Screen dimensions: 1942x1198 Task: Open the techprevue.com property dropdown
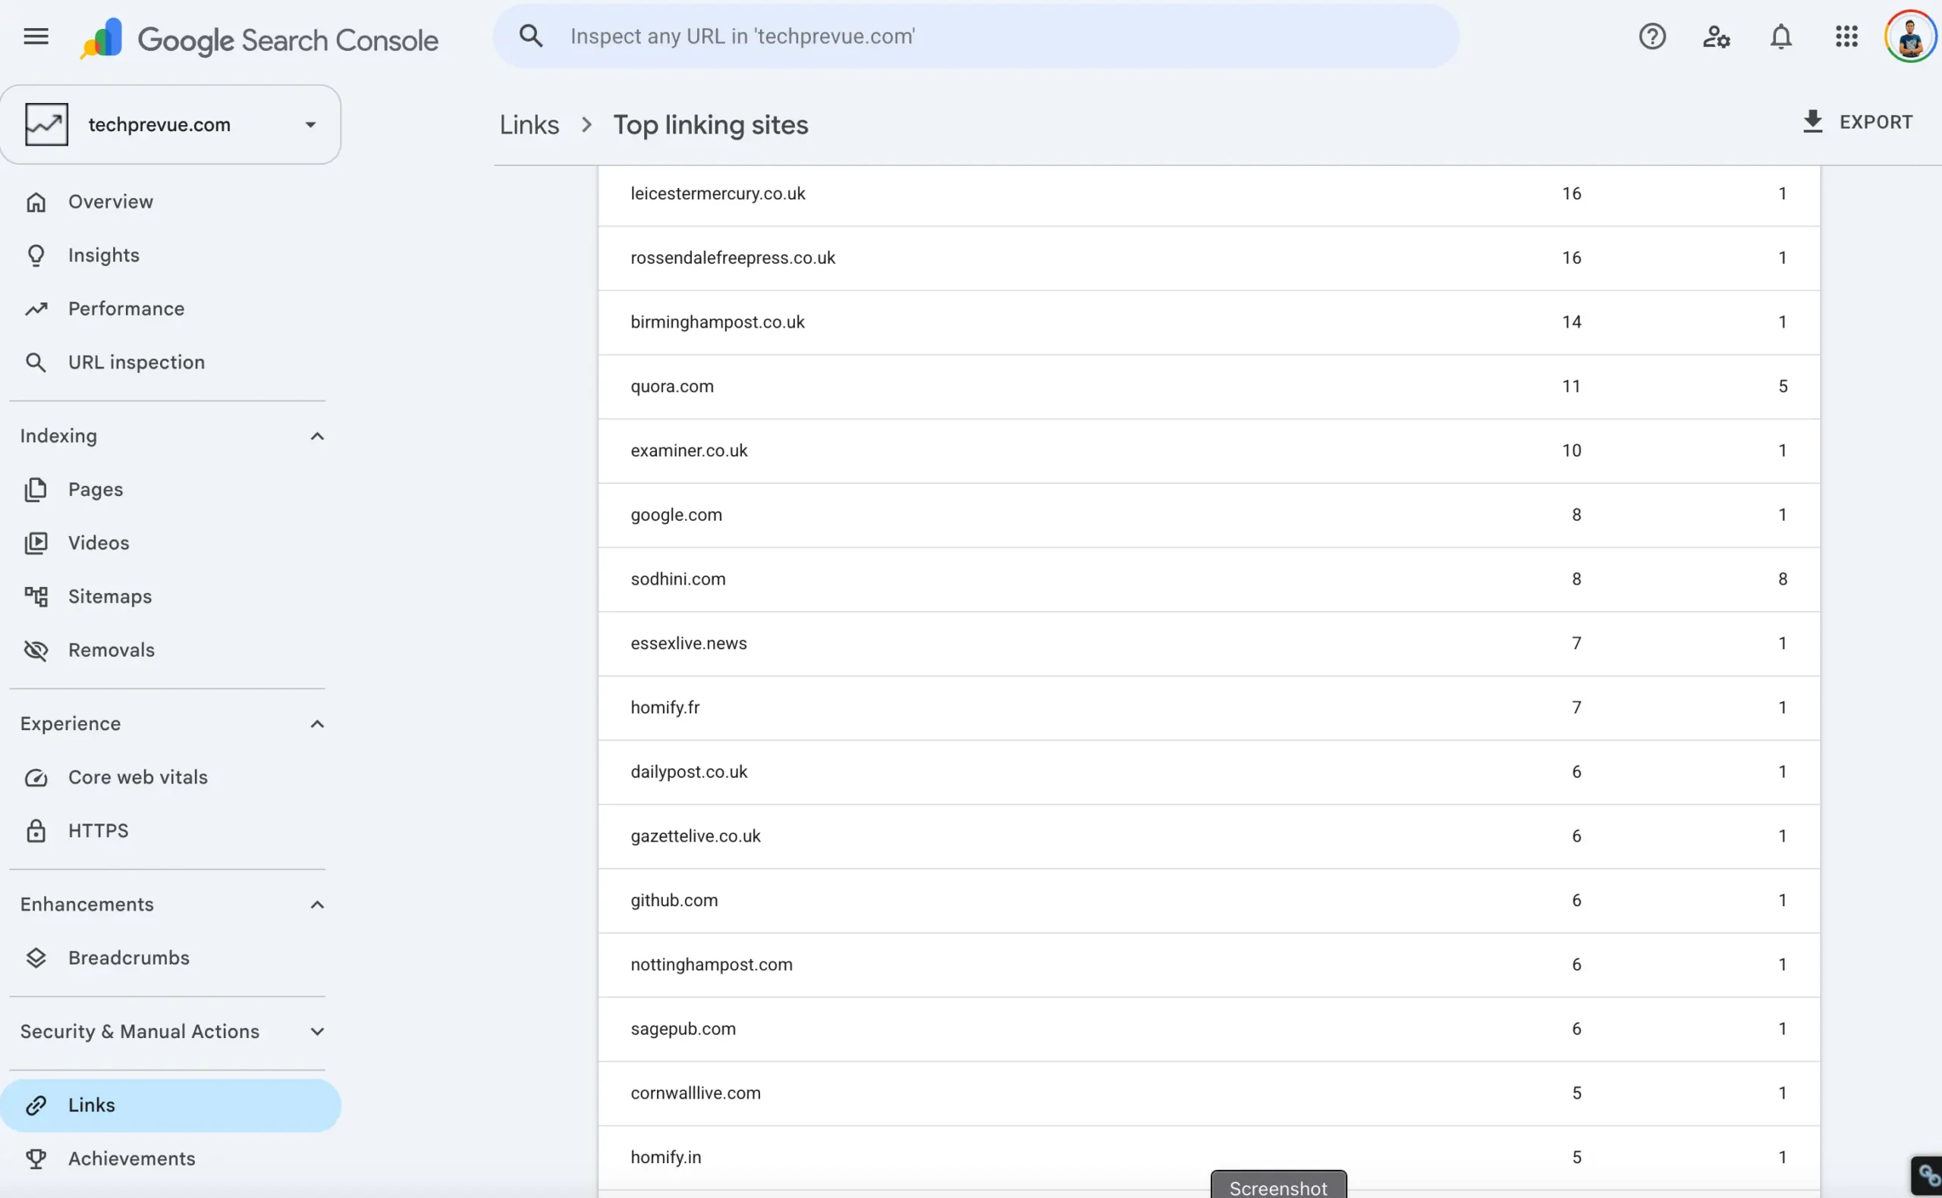click(171, 124)
